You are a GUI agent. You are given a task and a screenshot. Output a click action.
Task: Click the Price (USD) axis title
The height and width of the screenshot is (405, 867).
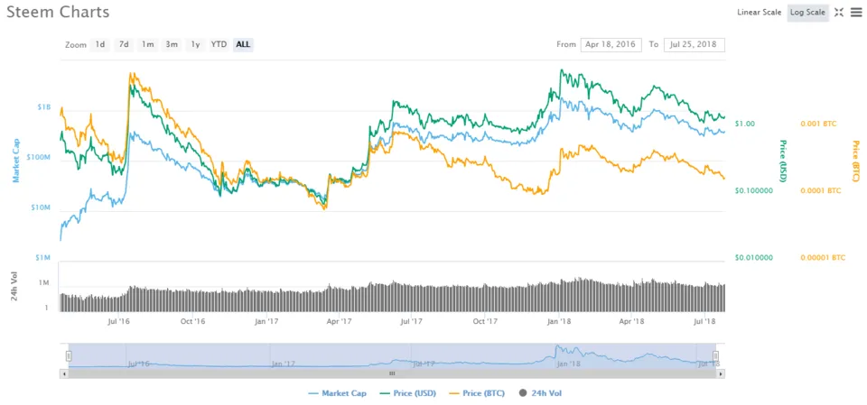(782, 161)
